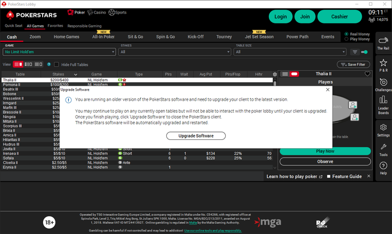This screenshot has width=392, height=234.
Task: Click the Login button
Action: pyautogui.click(x=281, y=17)
